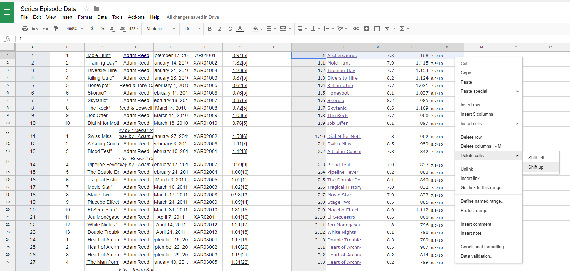This screenshot has height=271, width=570.
Task: Open the Insert menu
Action: coord(67,17)
